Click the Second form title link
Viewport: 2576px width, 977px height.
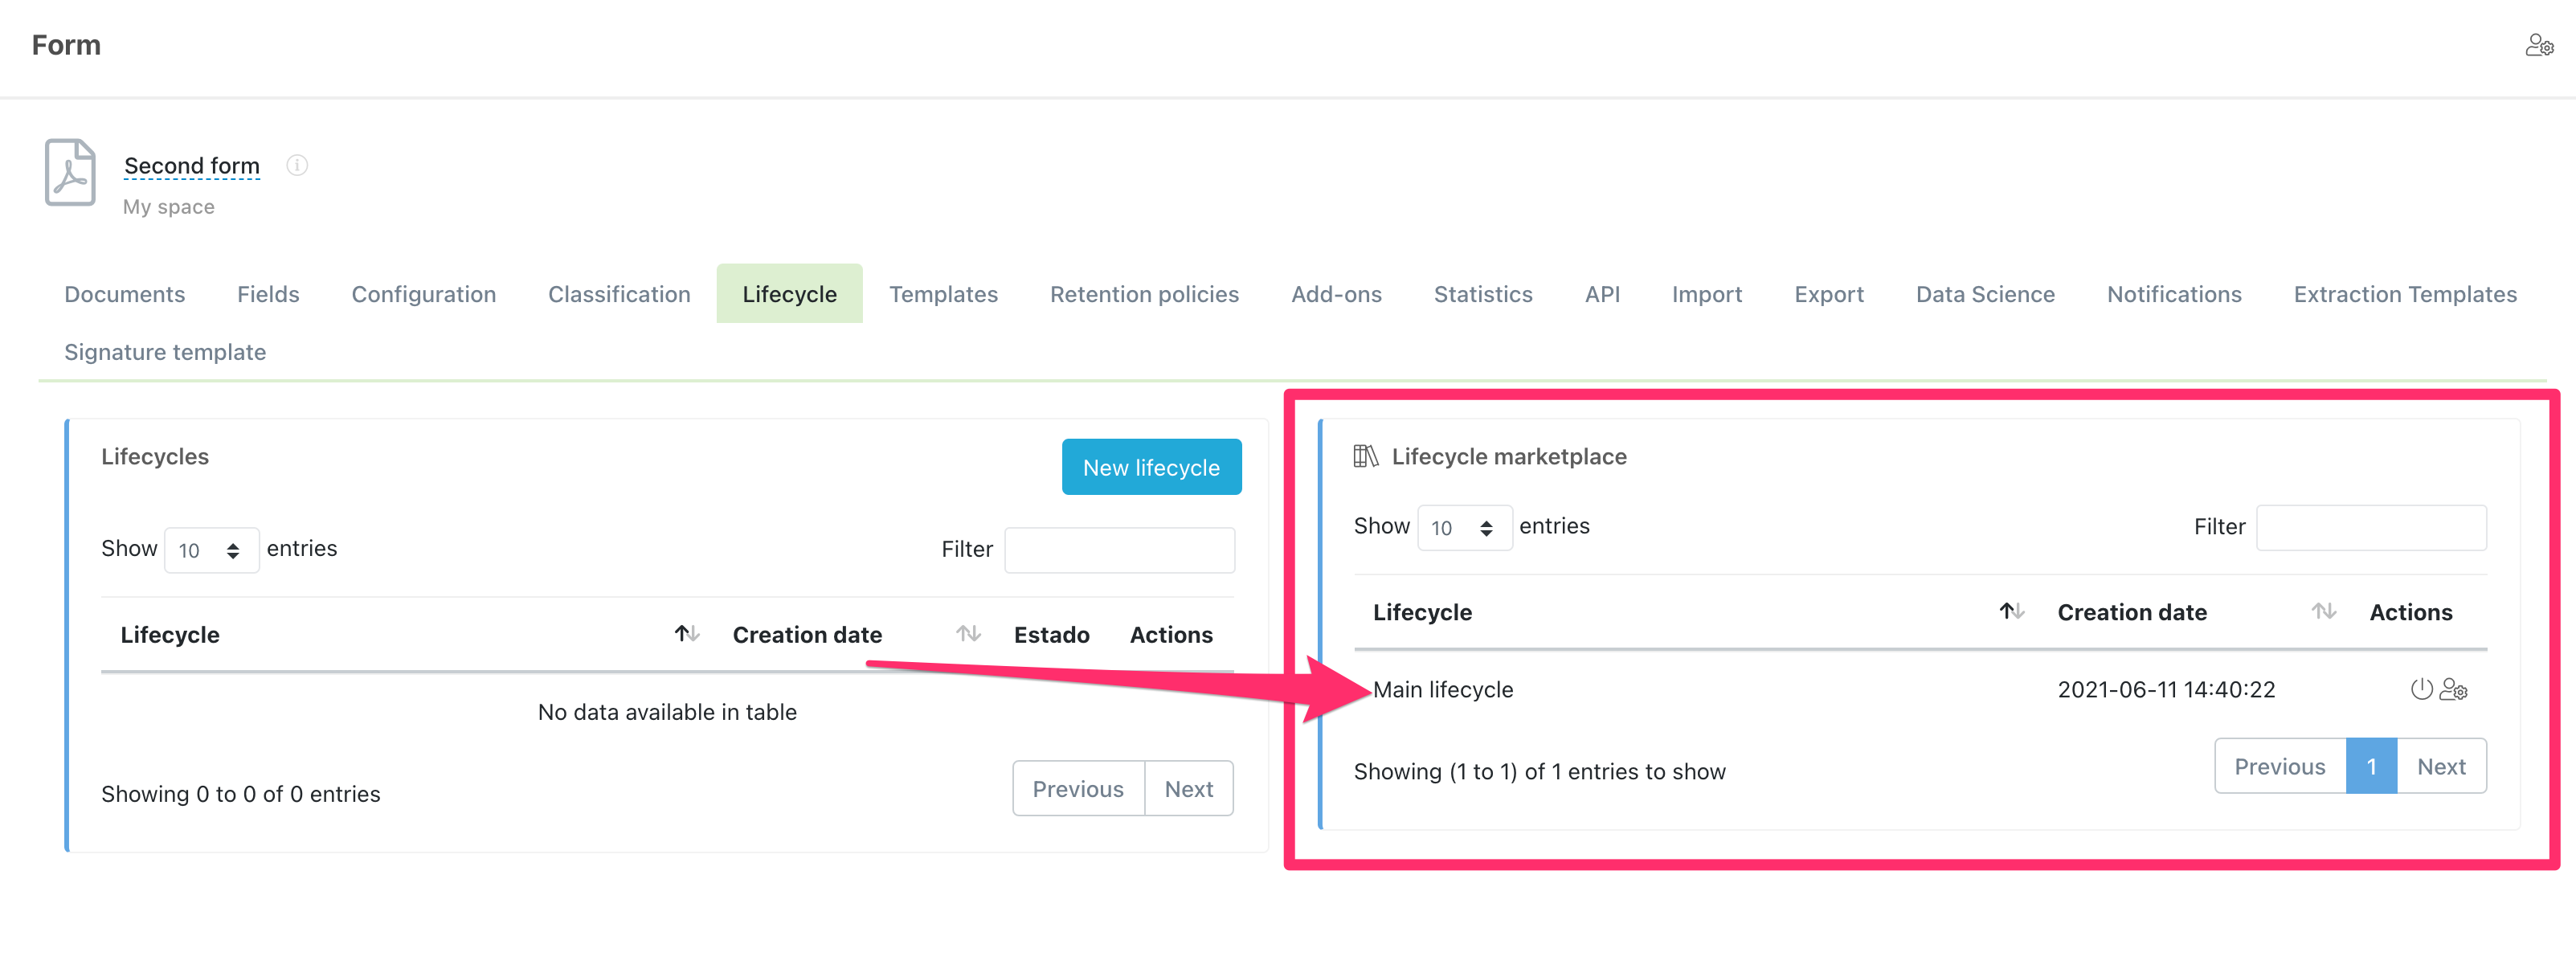click(x=192, y=166)
